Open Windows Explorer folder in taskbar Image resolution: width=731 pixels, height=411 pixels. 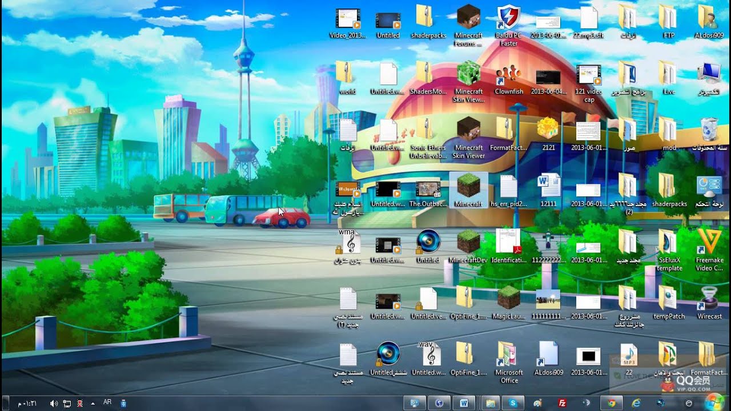click(x=490, y=403)
